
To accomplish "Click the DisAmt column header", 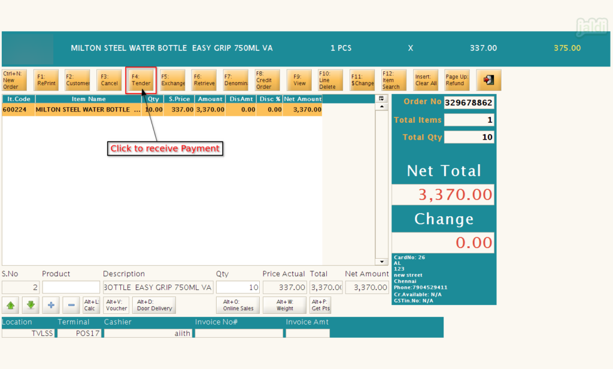I will click(x=241, y=99).
